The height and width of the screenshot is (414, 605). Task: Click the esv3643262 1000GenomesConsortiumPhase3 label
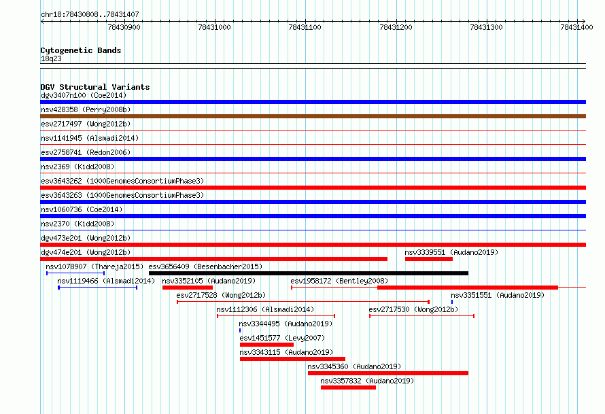pyautogui.click(x=122, y=181)
